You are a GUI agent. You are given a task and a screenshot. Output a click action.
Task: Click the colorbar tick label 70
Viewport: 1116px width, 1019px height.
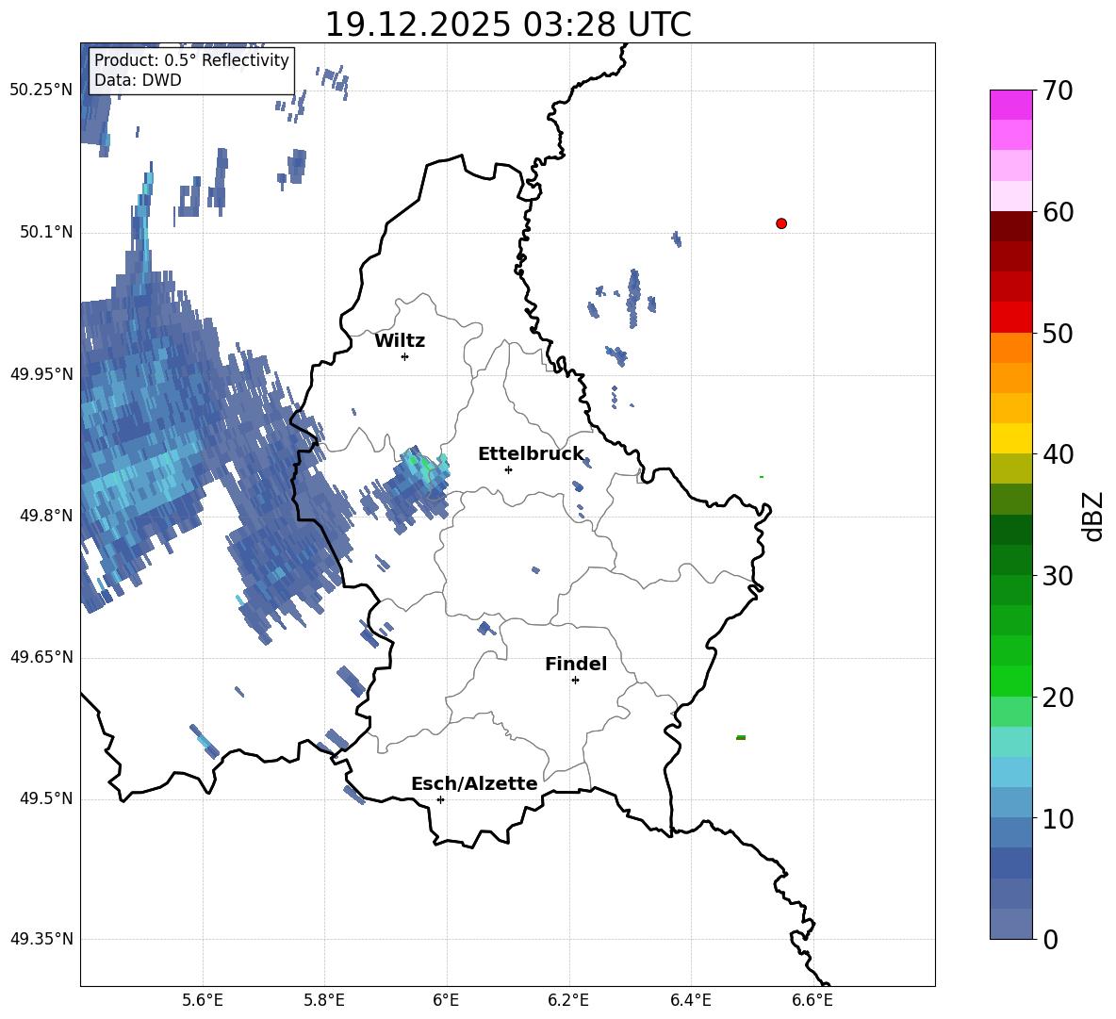point(1059,90)
